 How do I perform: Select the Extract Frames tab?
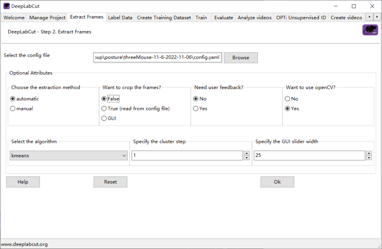pyautogui.click(x=87, y=17)
